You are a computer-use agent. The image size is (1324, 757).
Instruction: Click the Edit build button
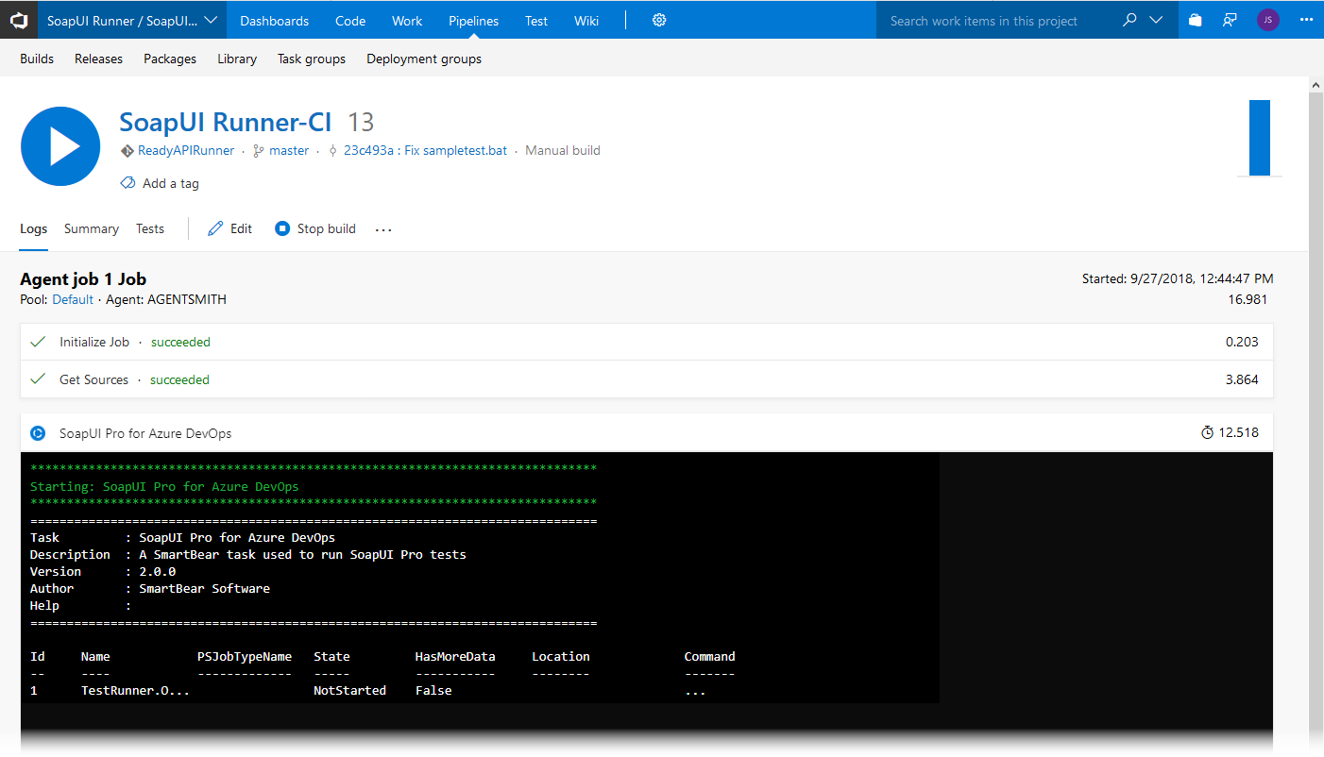point(229,228)
